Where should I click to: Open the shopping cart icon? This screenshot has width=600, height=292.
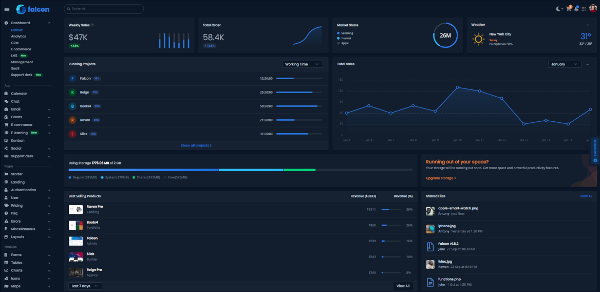point(568,9)
